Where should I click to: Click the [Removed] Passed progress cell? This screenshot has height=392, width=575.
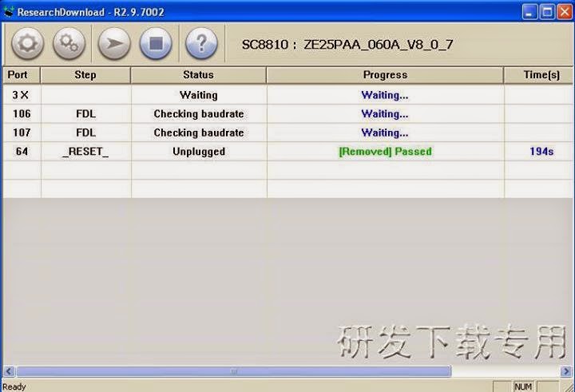pos(385,151)
